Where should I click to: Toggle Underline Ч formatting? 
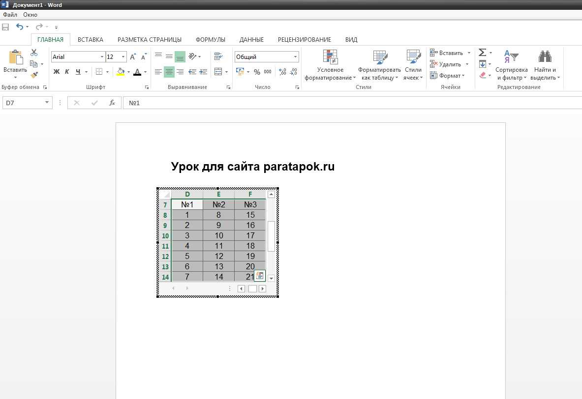[x=78, y=72]
